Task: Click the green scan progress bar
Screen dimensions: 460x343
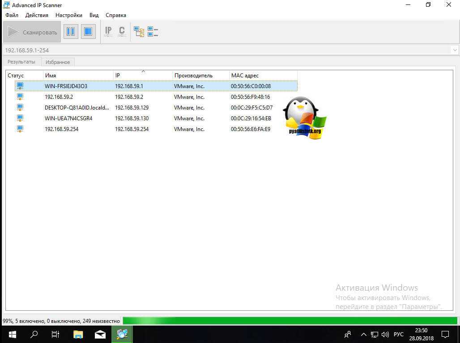Action: [x=290, y=321]
